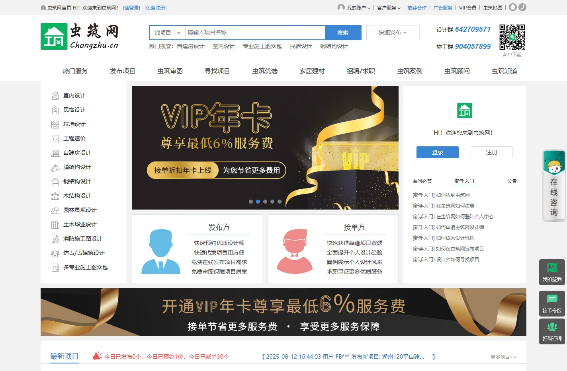The width and height of the screenshot is (567, 371).
Task: Click the VIP年卡 main banner image
Action: click(x=265, y=148)
